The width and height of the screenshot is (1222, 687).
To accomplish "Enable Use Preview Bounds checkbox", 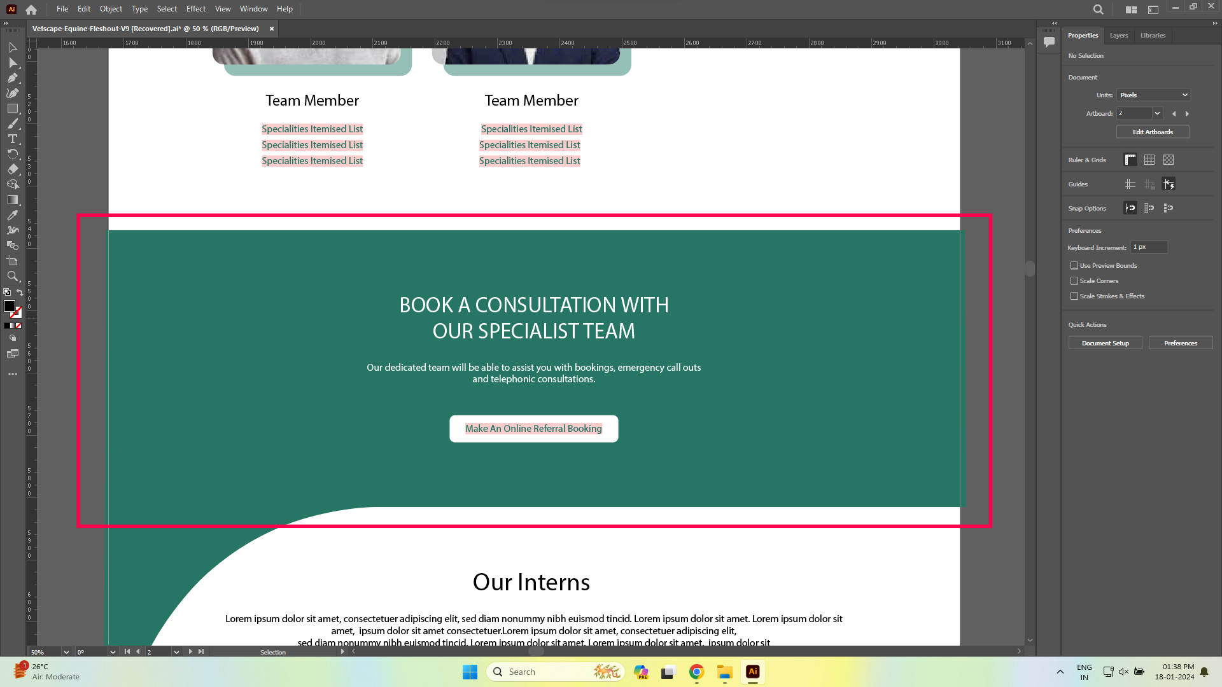I will (x=1074, y=265).
